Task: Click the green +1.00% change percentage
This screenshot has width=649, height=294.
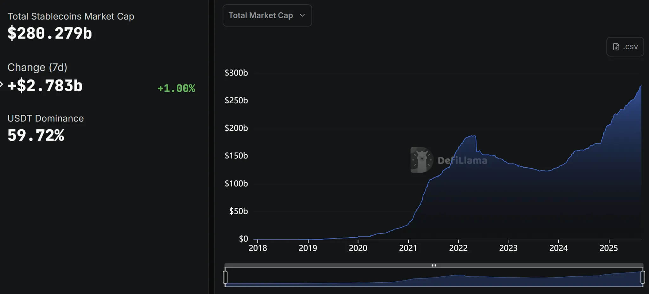Action: pos(176,88)
